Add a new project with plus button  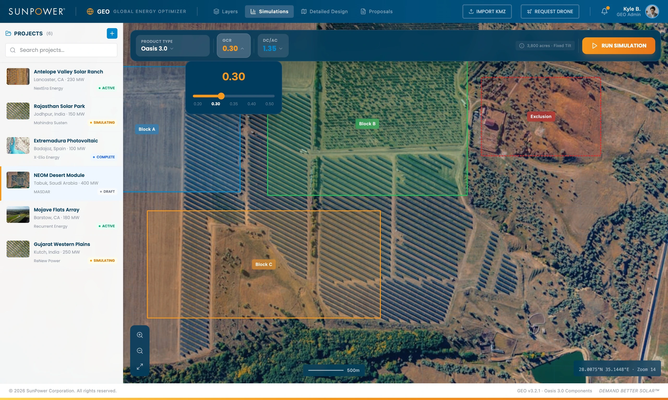112,33
